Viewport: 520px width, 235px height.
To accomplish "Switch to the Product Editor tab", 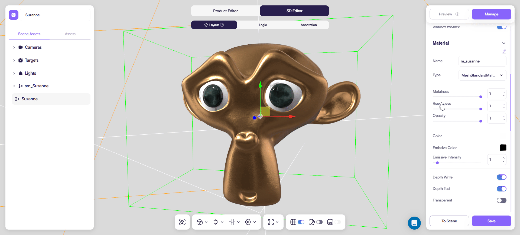I will 225,11.
